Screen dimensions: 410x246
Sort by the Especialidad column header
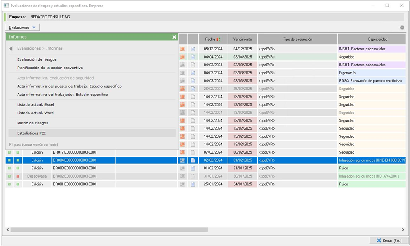371,39
